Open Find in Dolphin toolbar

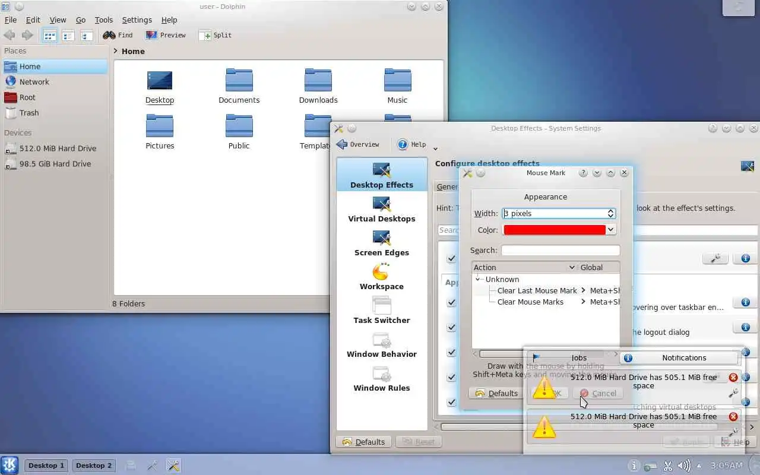point(118,36)
